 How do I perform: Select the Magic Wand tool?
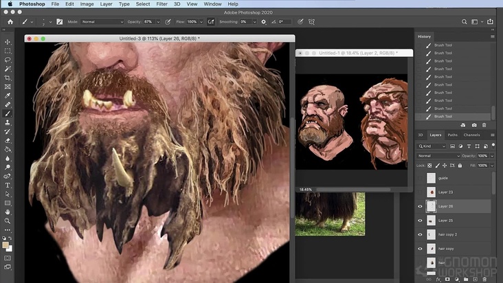pos(8,69)
